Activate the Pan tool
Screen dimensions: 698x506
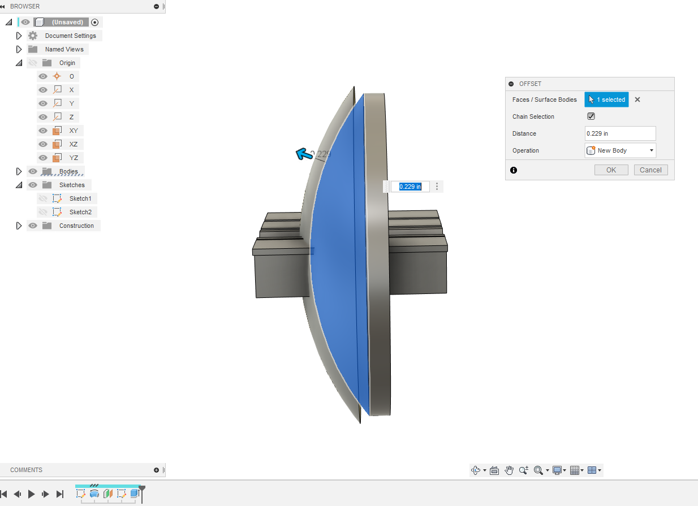click(x=509, y=470)
